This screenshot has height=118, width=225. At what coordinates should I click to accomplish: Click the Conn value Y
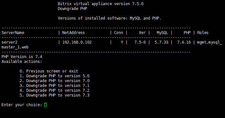coord(122,42)
